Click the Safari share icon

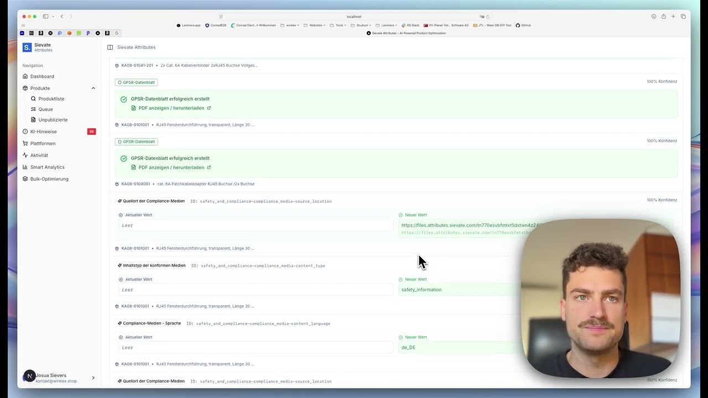(663, 17)
